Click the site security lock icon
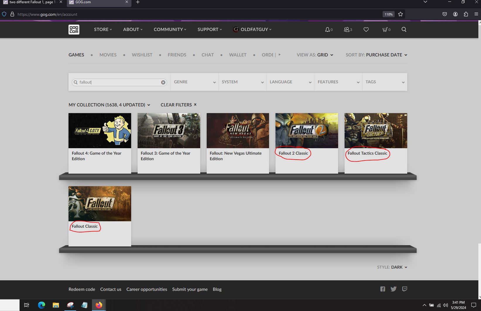481x311 pixels. 12,14
